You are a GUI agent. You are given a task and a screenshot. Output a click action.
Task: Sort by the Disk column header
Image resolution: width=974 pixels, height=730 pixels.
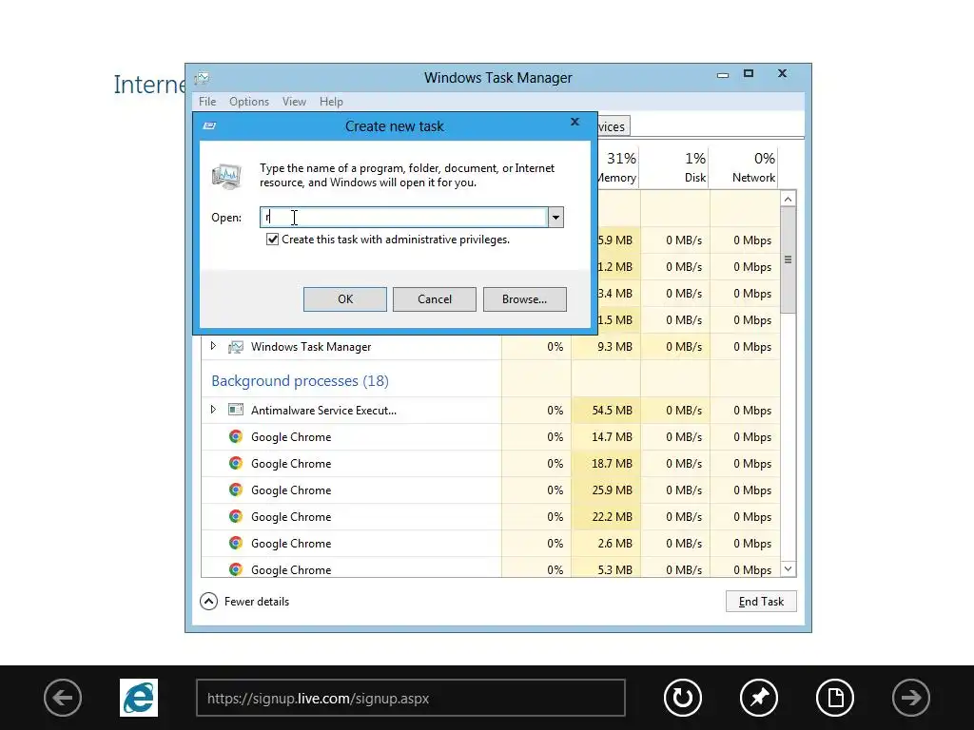click(674, 167)
